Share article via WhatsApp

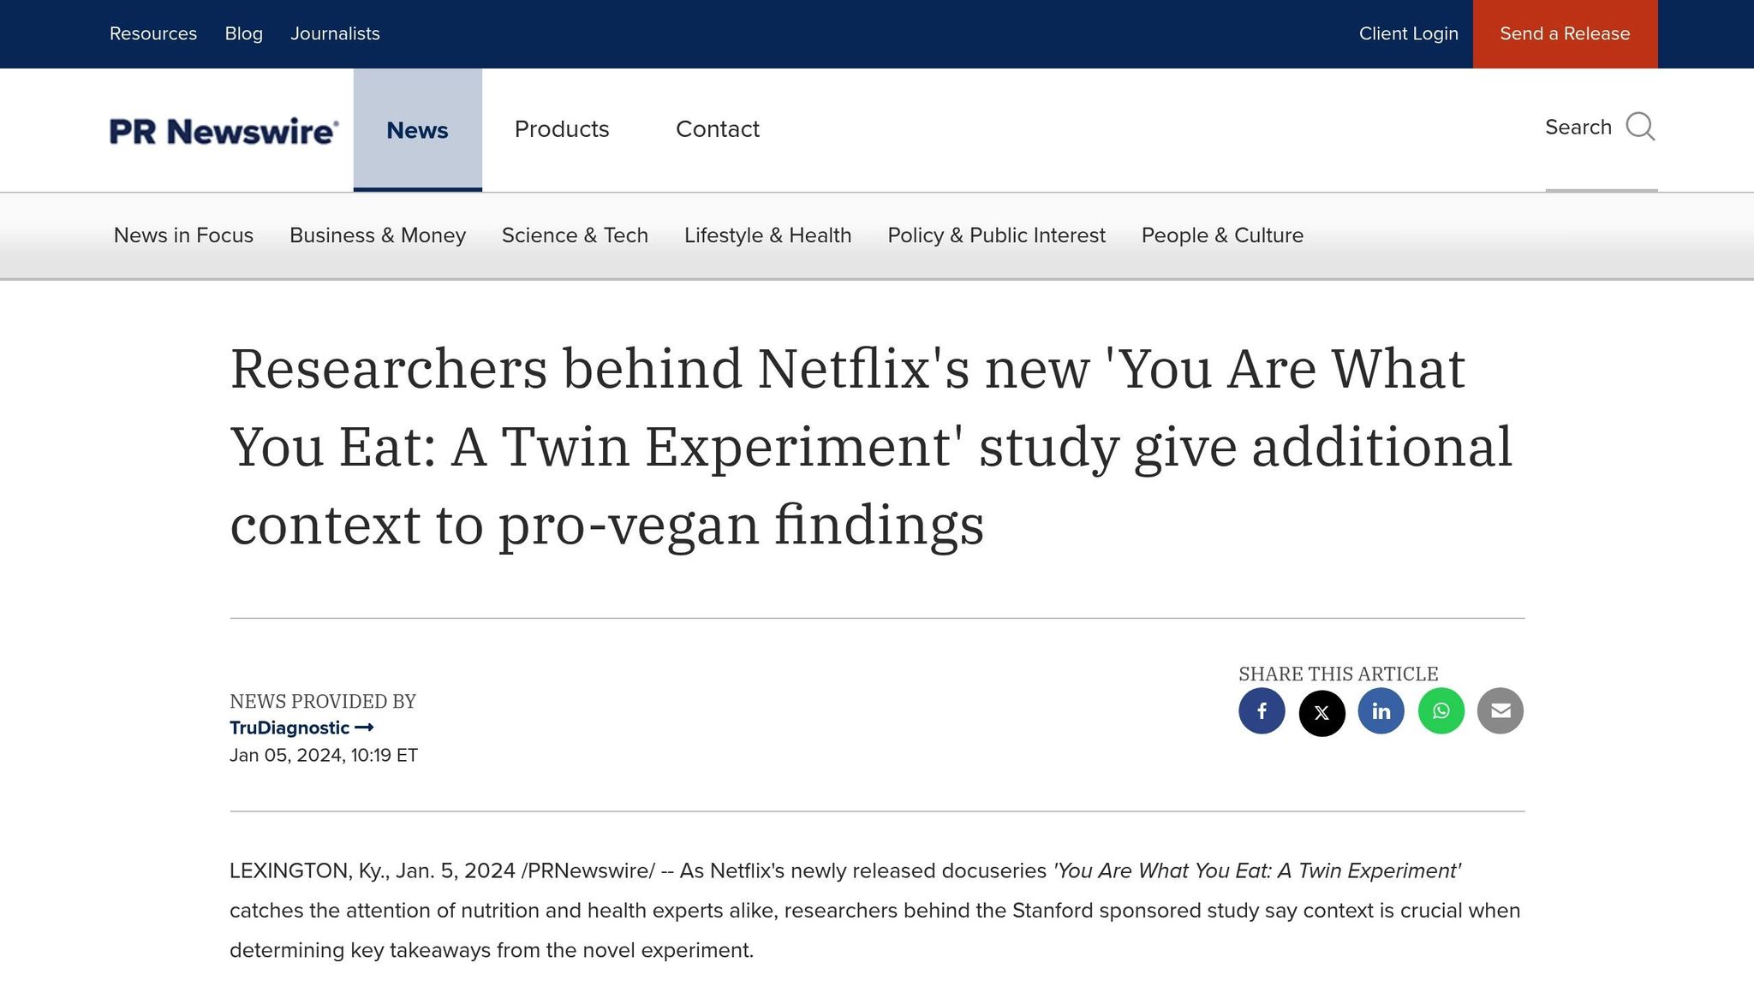1441,711
